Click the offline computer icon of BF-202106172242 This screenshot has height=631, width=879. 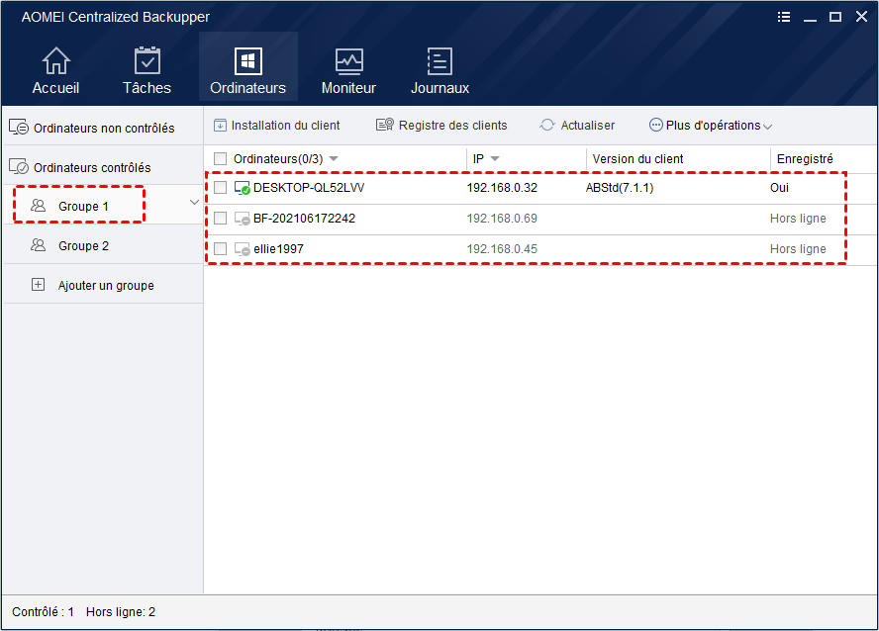tap(243, 219)
